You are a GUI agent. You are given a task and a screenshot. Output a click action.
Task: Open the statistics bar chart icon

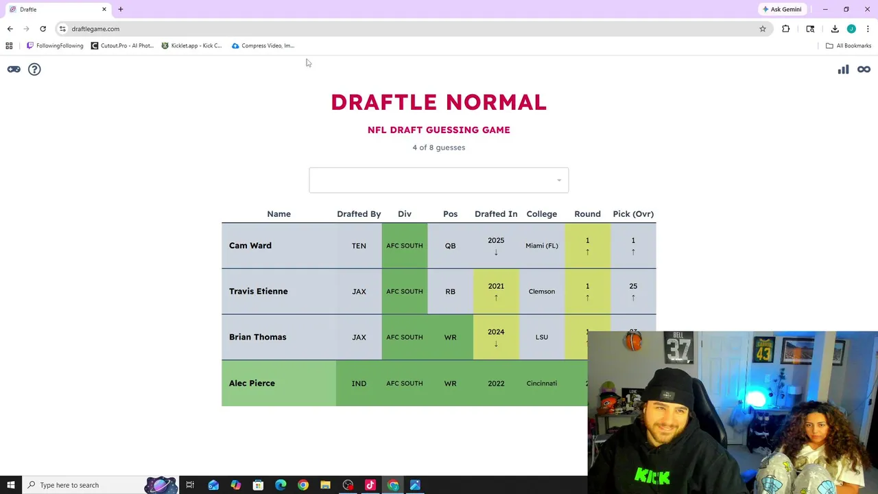pos(843,69)
